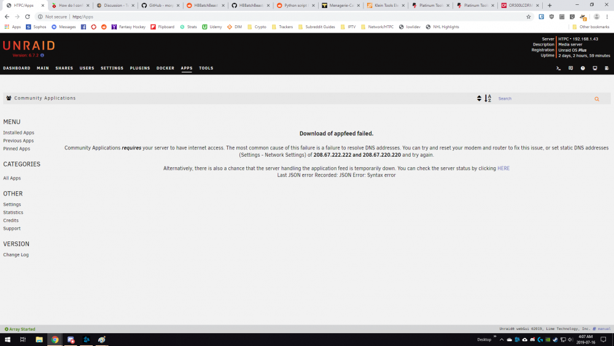
Task: Open Windows Start menu
Action: click(x=7, y=339)
